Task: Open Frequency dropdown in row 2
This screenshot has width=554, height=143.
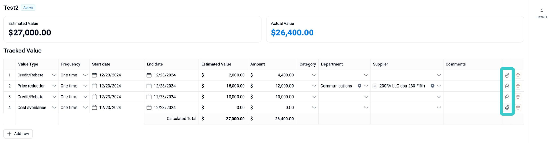Action: [x=85, y=86]
